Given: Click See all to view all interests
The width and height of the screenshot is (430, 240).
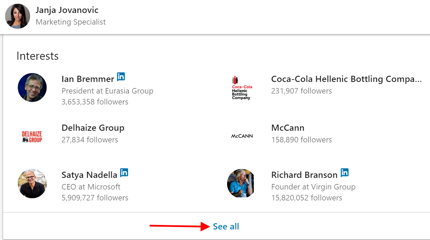Looking at the screenshot, I should [226, 226].
